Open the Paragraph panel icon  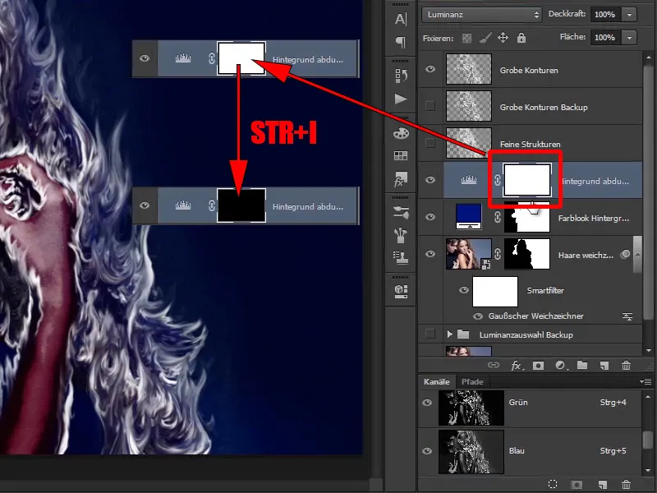click(401, 42)
